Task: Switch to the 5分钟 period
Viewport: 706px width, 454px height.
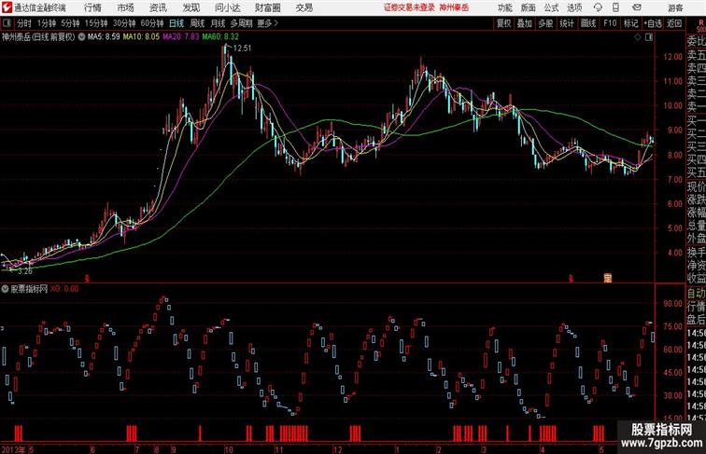Action: point(70,23)
